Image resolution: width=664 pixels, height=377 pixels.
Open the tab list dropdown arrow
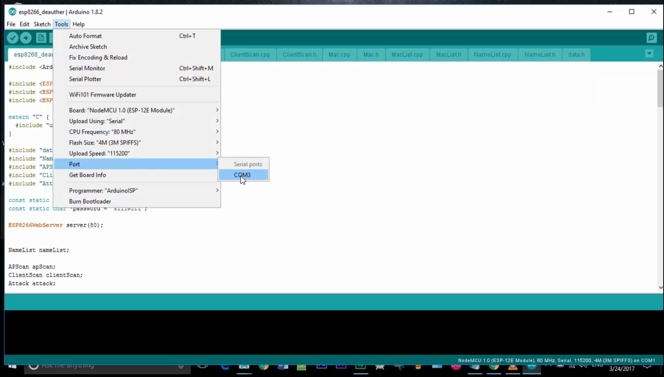click(649, 54)
